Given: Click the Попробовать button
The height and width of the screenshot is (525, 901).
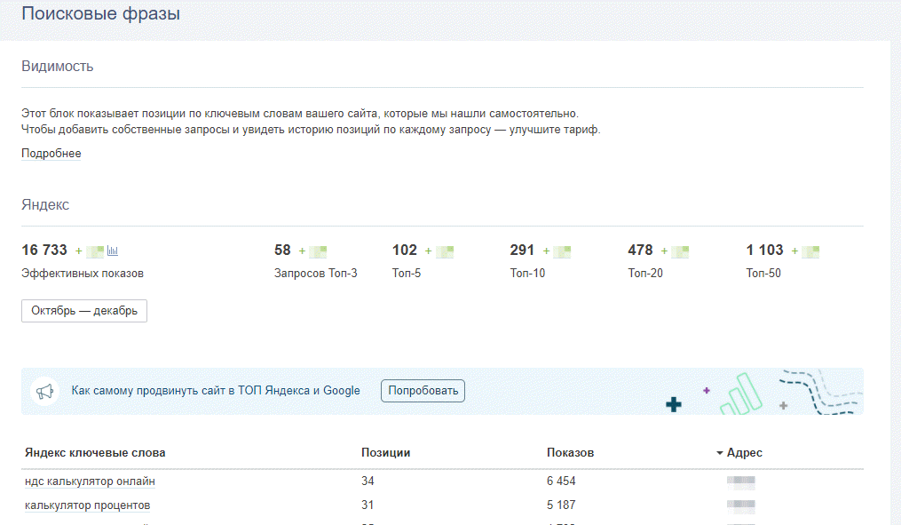Looking at the screenshot, I should (423, 391).
